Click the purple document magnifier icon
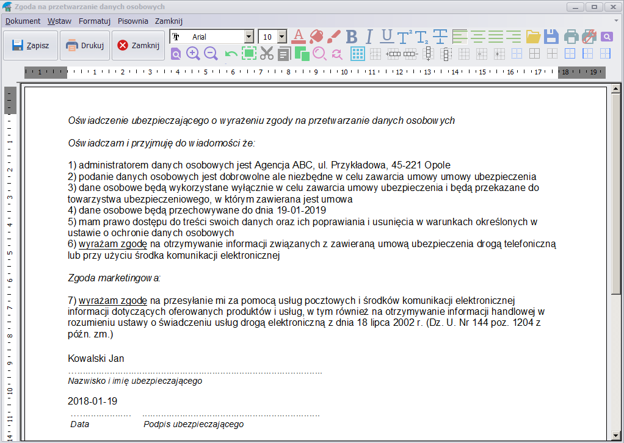 (x=176, y=53)
